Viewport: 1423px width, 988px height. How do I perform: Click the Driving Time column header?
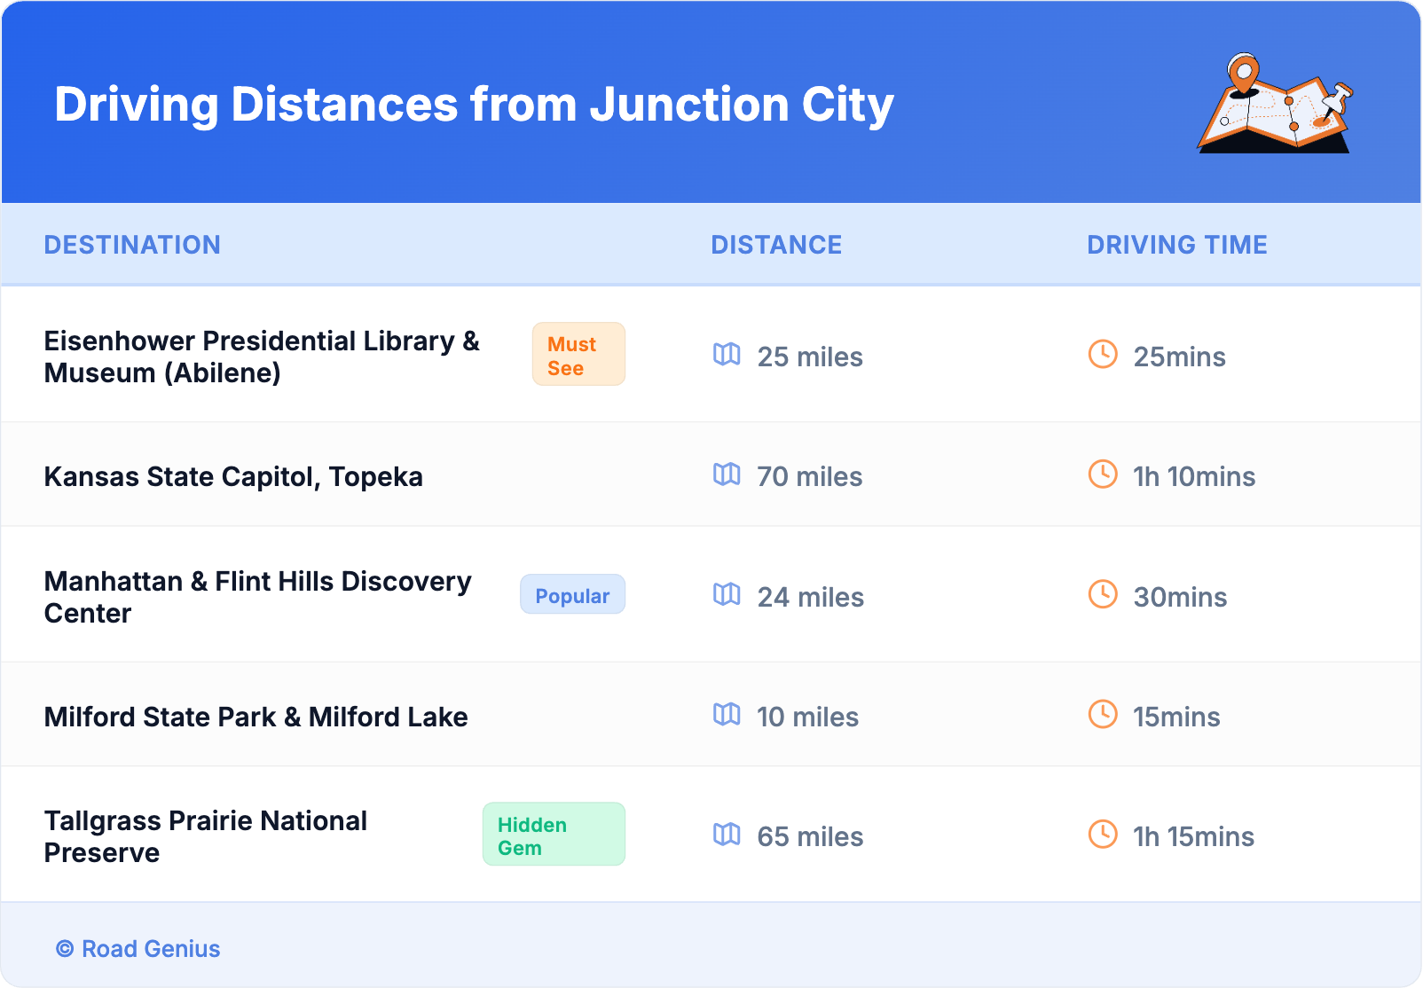click(x=1177, y=245)
